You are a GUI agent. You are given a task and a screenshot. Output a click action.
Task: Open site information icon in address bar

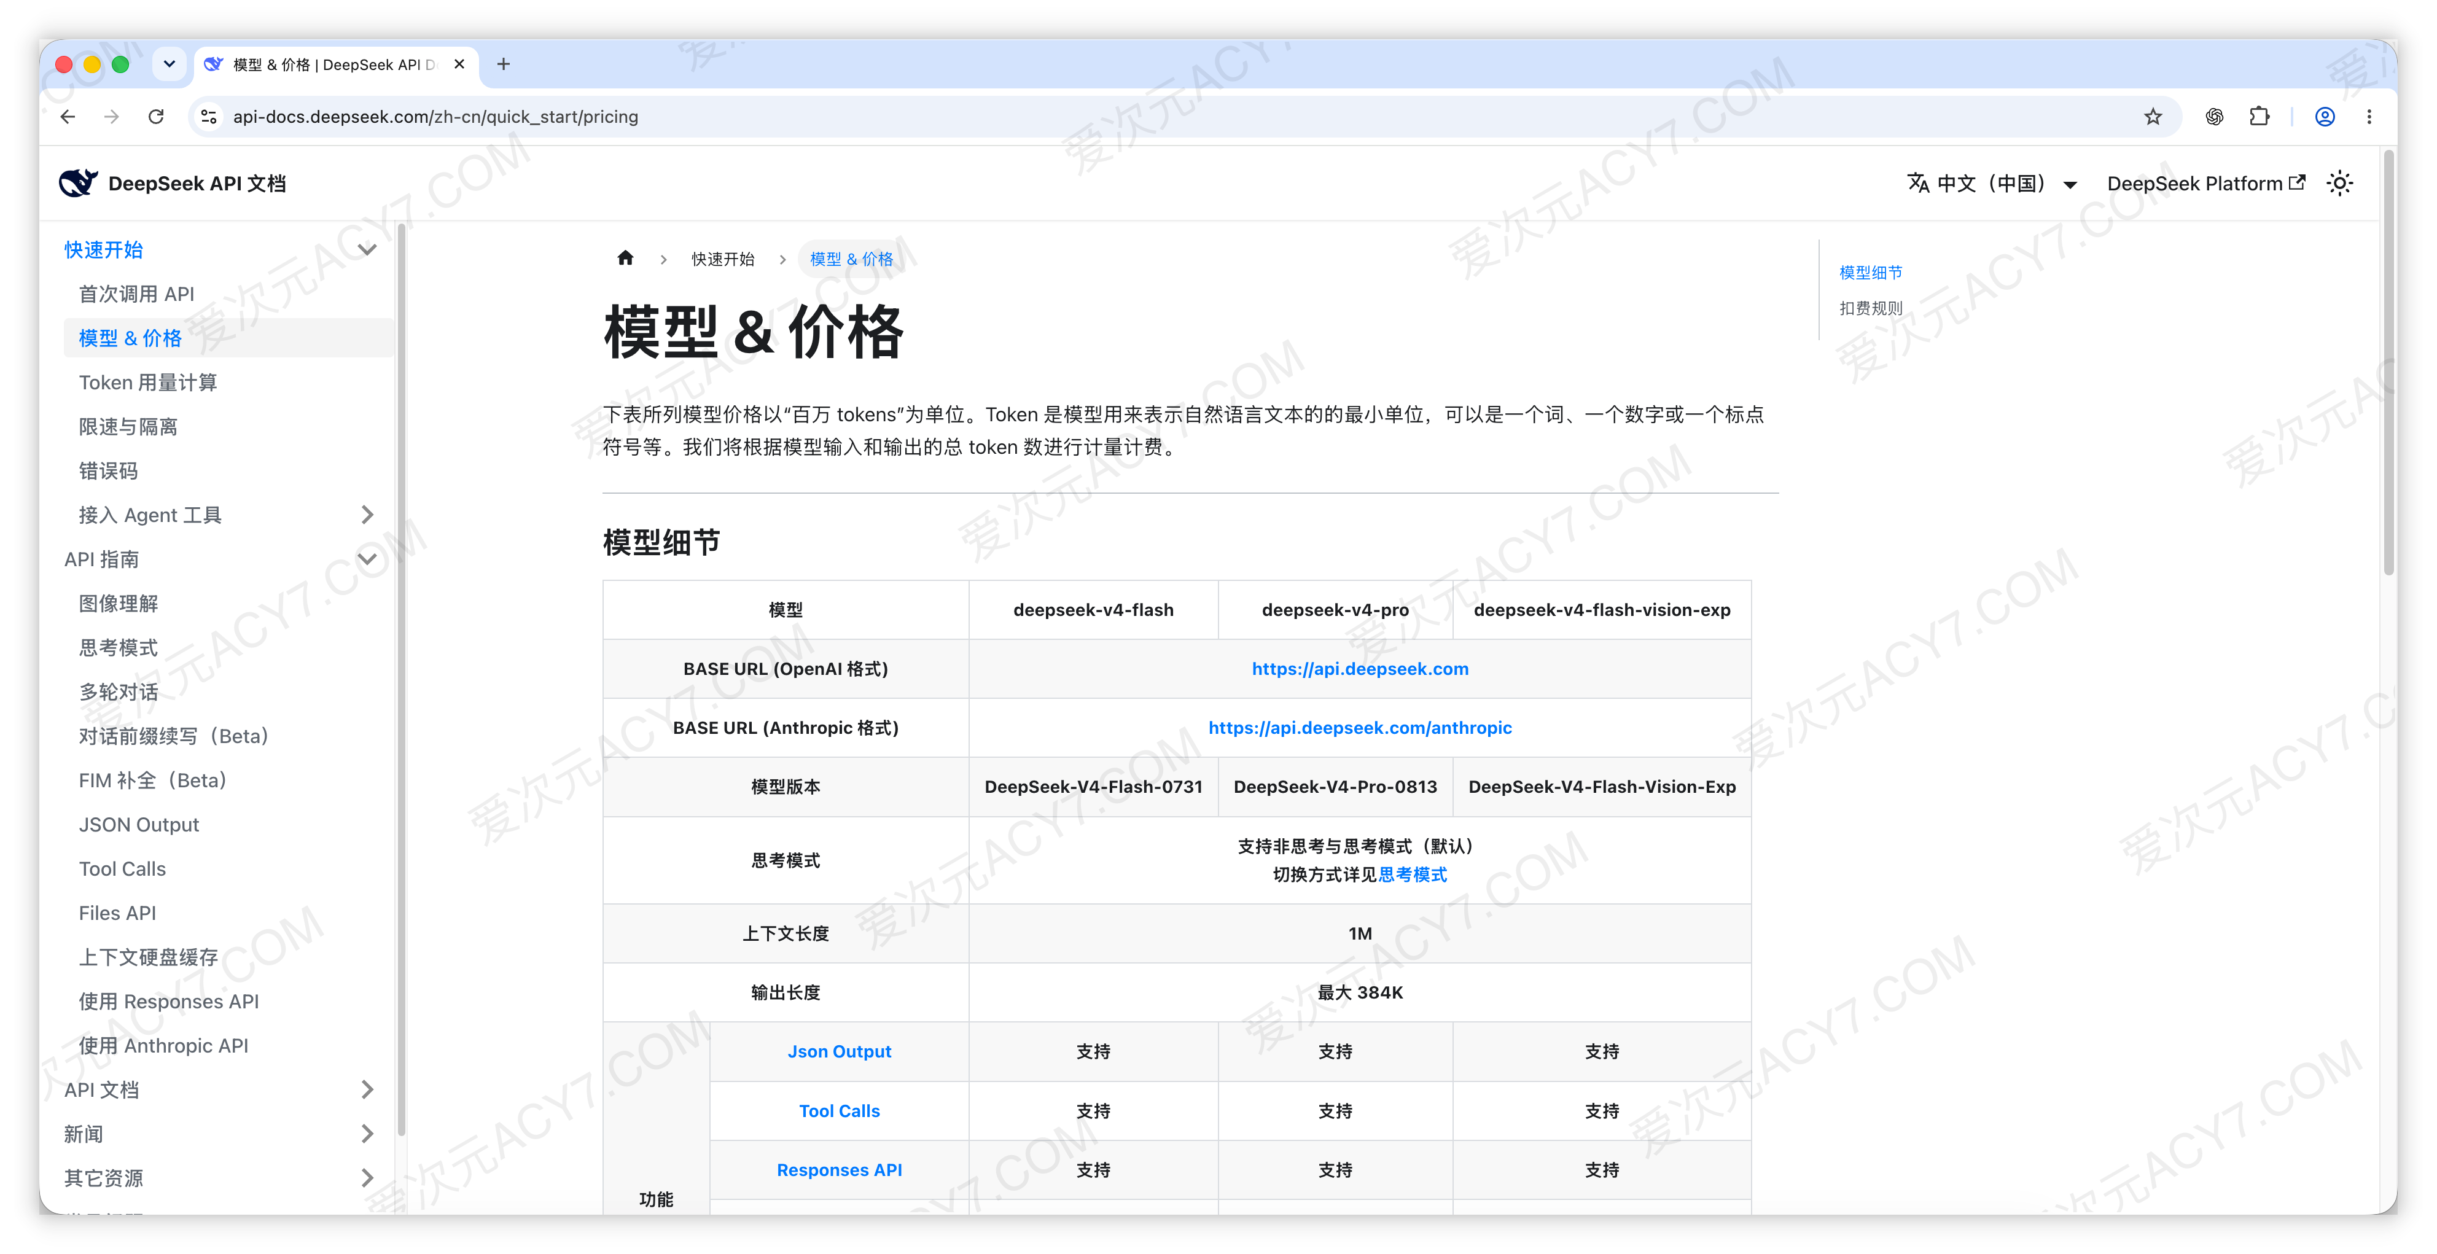pyautogui.click(x=209, y=116)
